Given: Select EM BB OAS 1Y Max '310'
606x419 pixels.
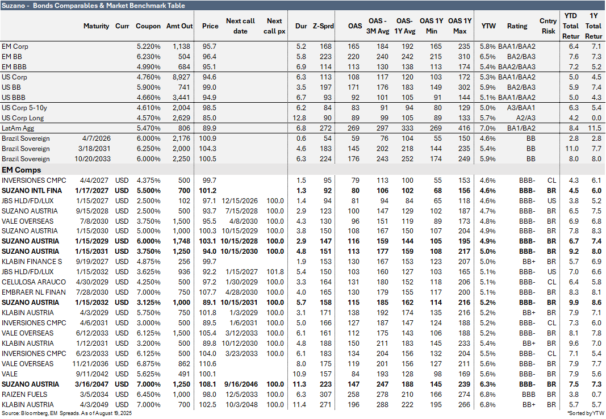Looking at the screenshot, I should [x=464, y=56].
